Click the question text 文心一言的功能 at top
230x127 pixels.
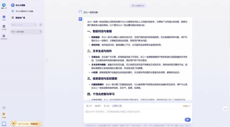(90, 12)
